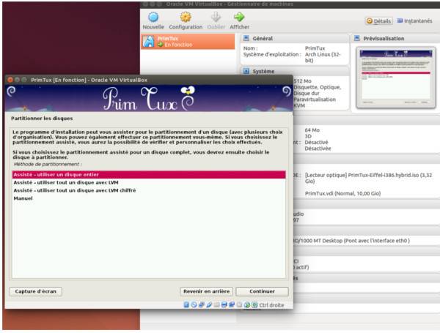The image size is (440, 333).
Task: Click the Continuer button
Action: coord(262,291)
